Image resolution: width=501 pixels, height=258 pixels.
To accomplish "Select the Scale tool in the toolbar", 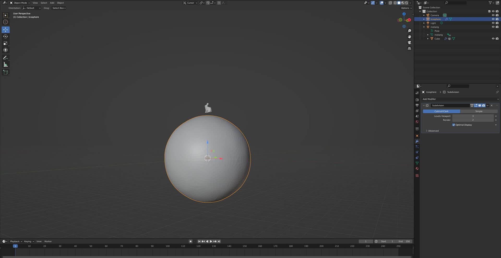I will (x=5, y=43).
